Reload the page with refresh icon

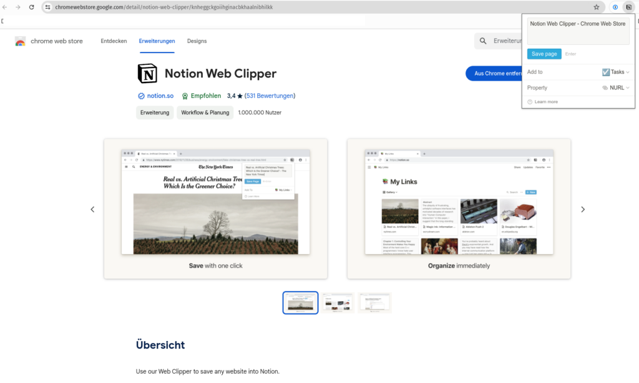[31, 7]
